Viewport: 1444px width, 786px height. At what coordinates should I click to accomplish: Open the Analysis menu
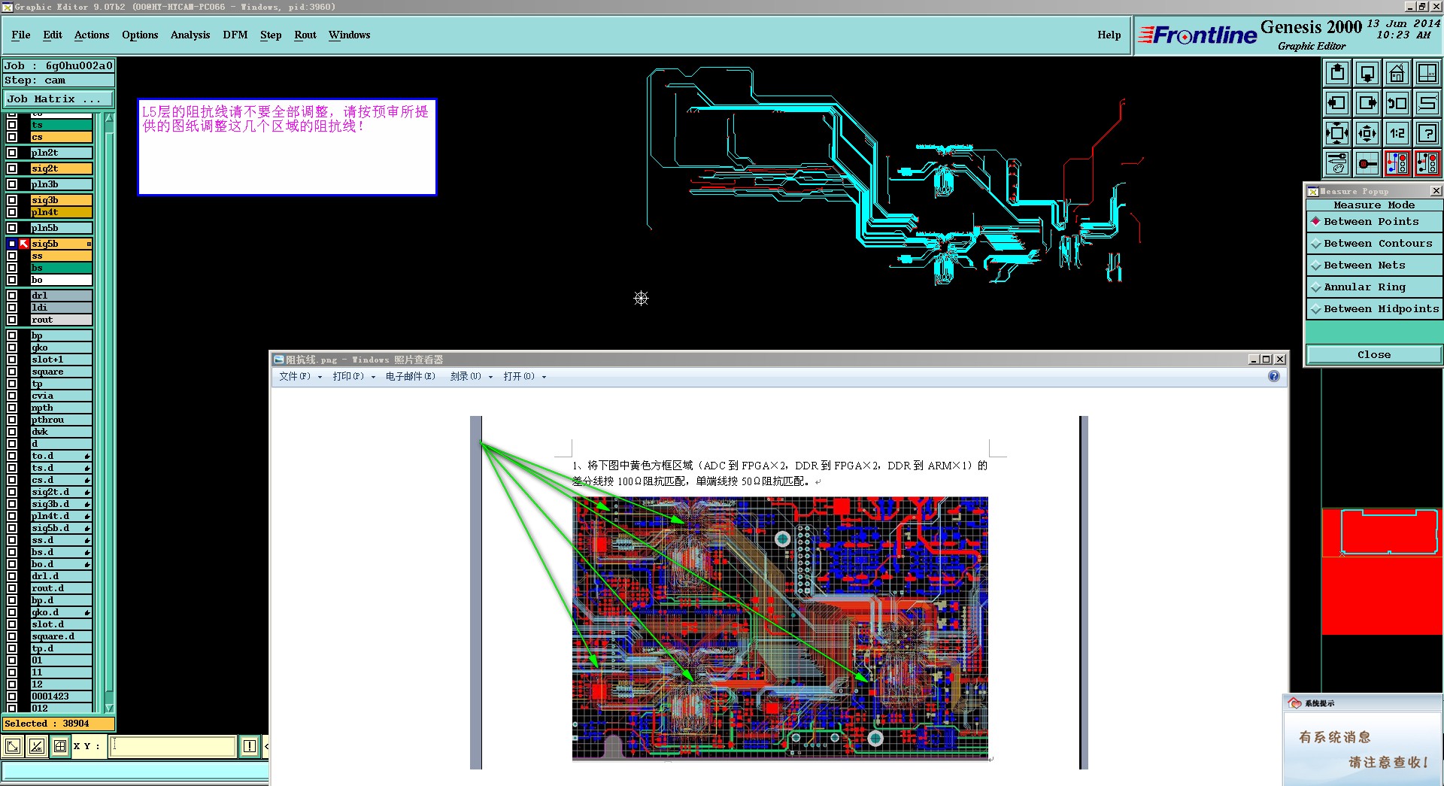pos(190,35)
